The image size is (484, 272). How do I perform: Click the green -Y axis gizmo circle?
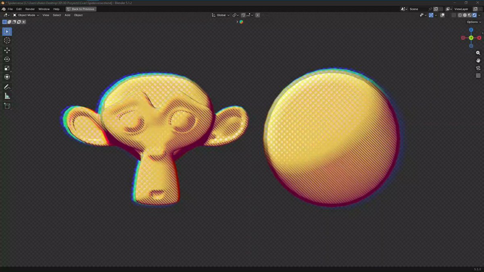click(471, 38)
